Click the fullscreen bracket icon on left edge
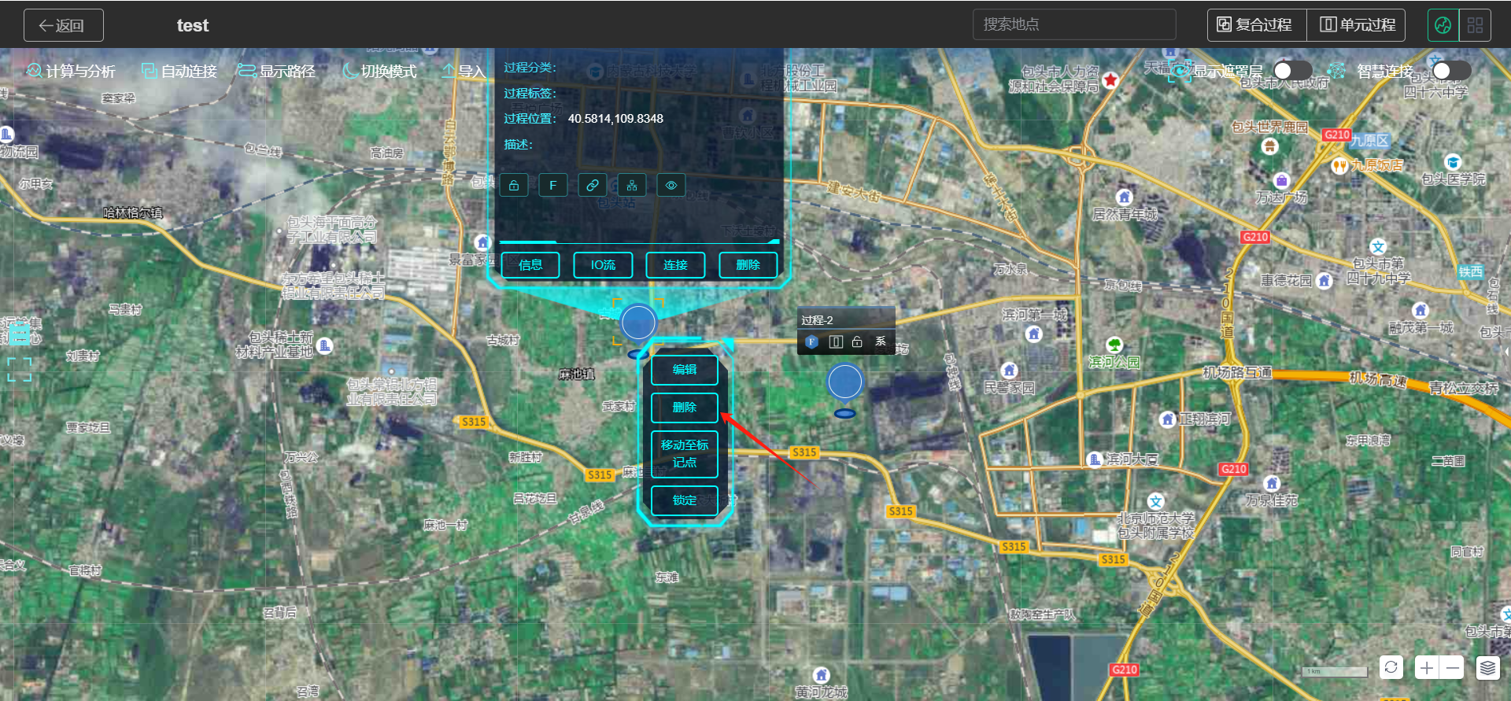Viewport: 1511px width, 701px height. [x=20, y=370]
